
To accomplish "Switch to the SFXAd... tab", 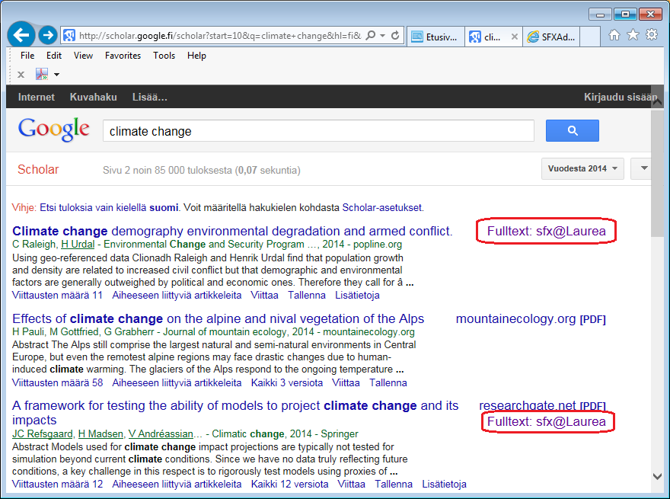I will pos(551,37).
